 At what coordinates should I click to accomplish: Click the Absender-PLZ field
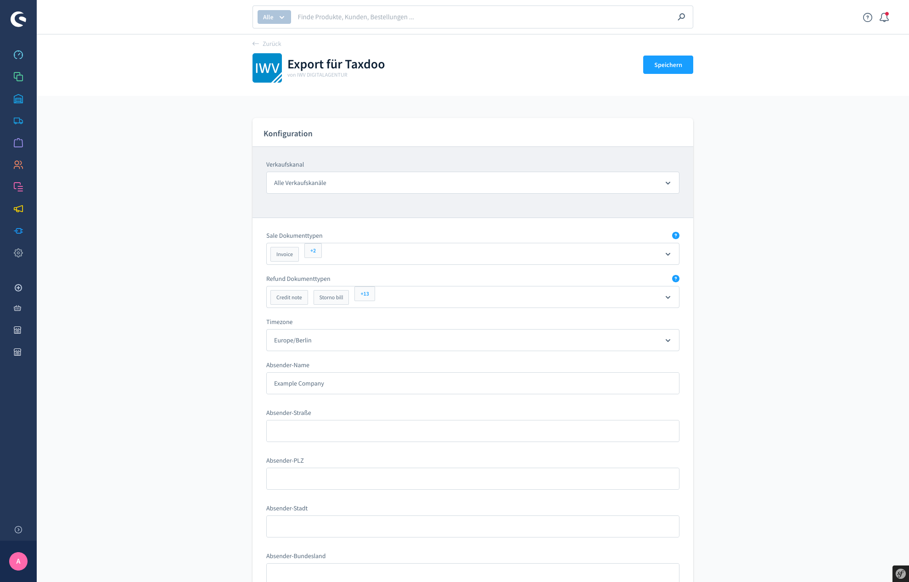473,479
